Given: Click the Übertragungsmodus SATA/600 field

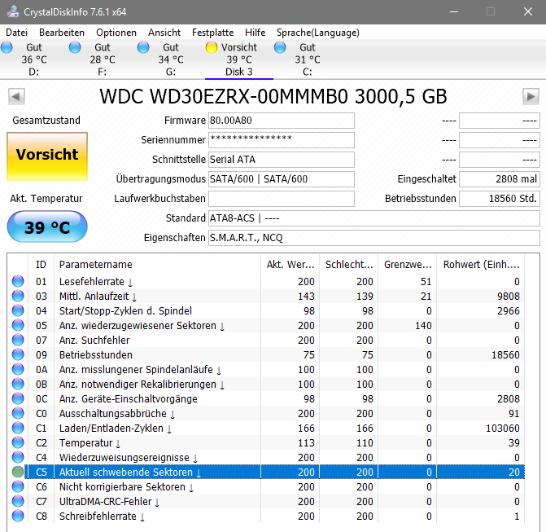Looking at the screenshot, I should pyautogui.click(x=282, y=179).
